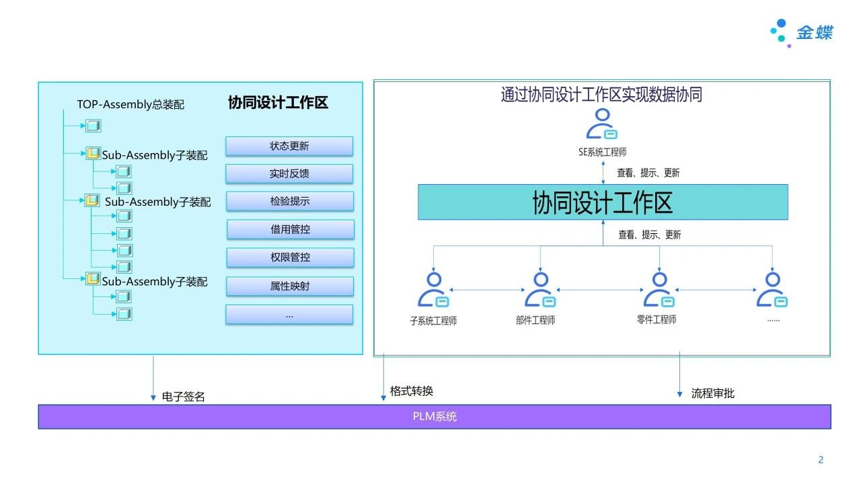This screenshot has width=861, height=484.
Task: Click the 状态更新 button
Action: coord(289,146)
